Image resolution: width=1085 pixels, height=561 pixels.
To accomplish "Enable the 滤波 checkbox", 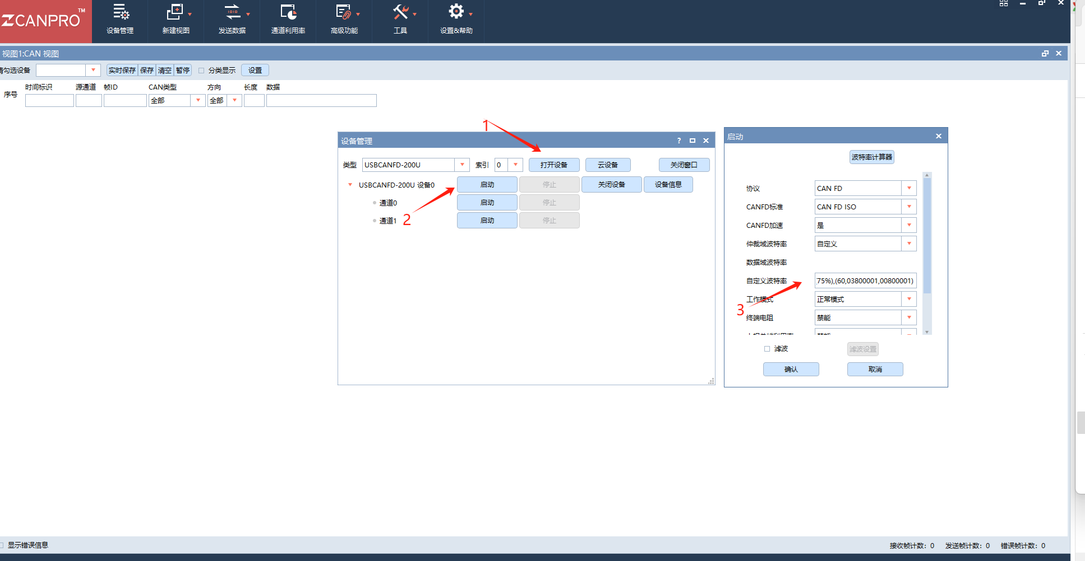I will [767, 349].
